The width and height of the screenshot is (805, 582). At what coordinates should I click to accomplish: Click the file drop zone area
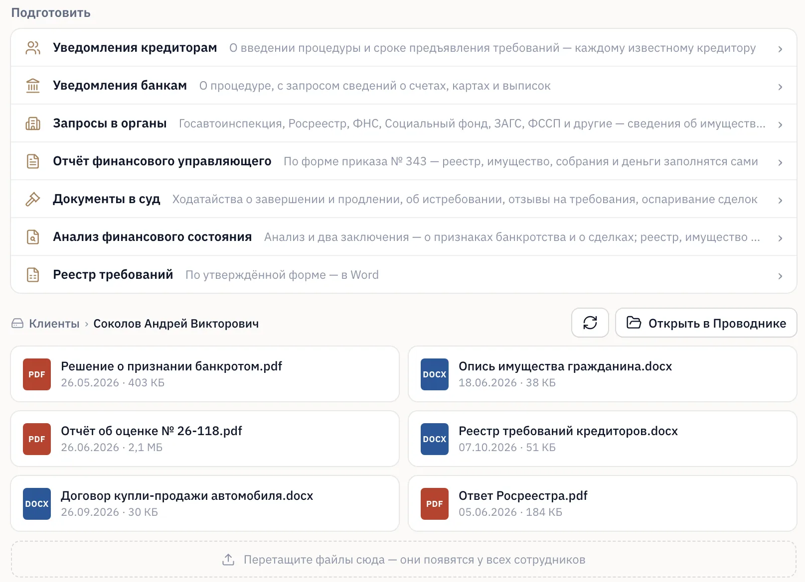(x=404, y=560)
